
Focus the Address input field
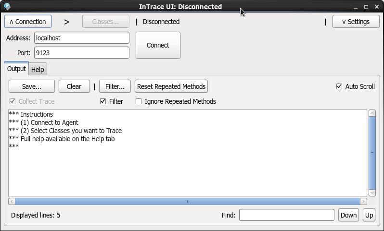tap(82, 38)
